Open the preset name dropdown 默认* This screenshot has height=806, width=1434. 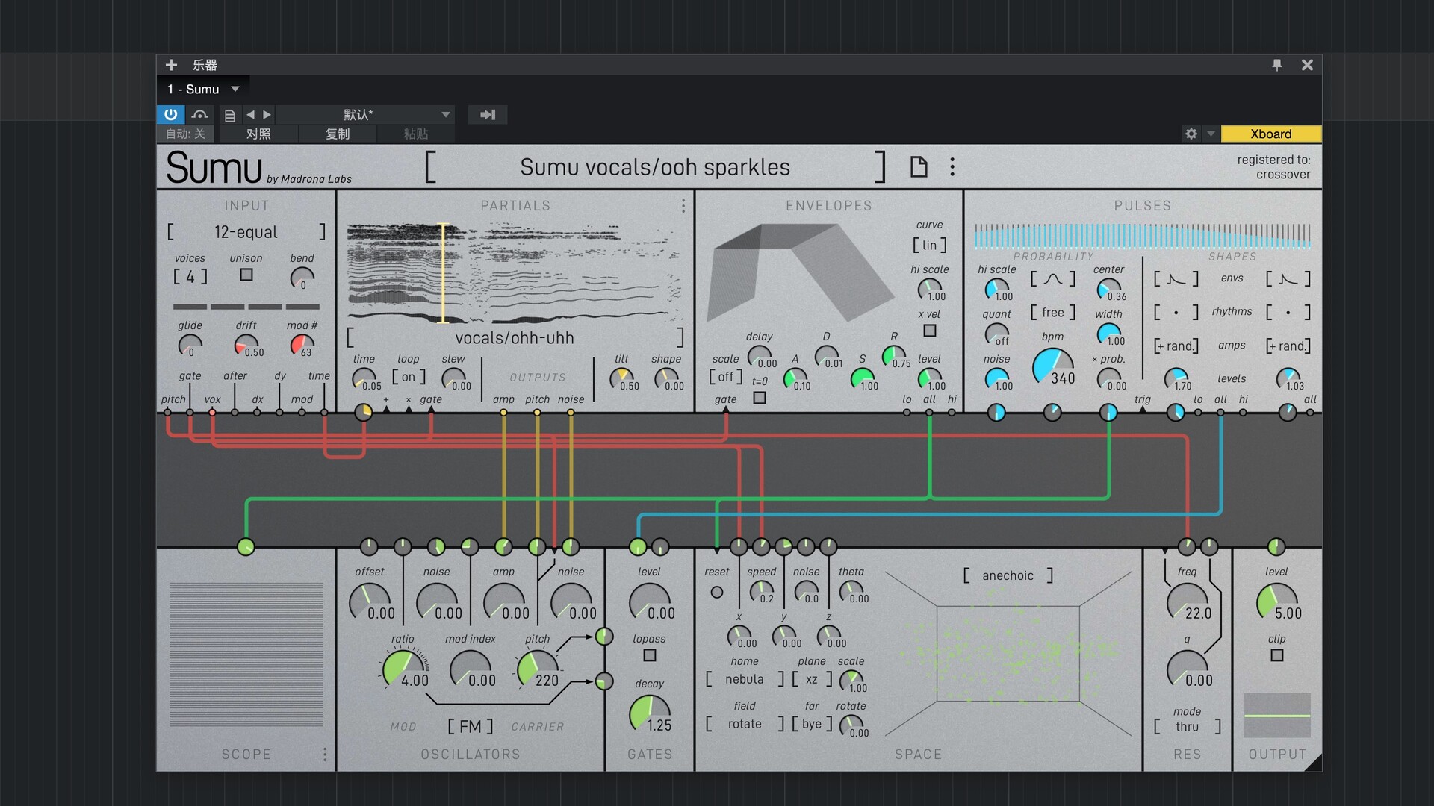coord(365,114)
